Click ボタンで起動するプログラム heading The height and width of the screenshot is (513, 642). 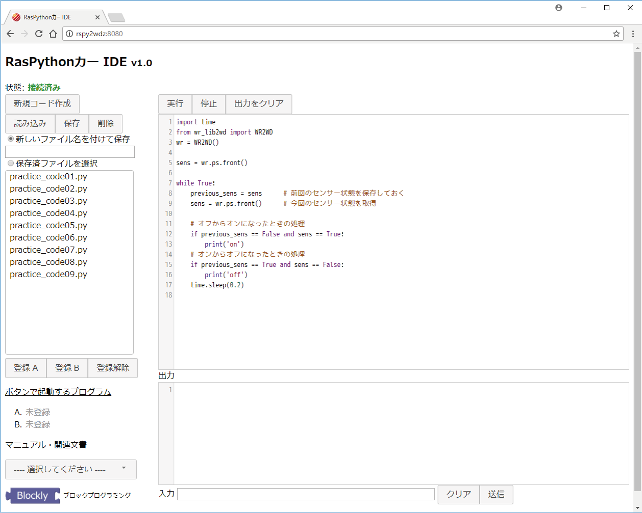(58, 392)
